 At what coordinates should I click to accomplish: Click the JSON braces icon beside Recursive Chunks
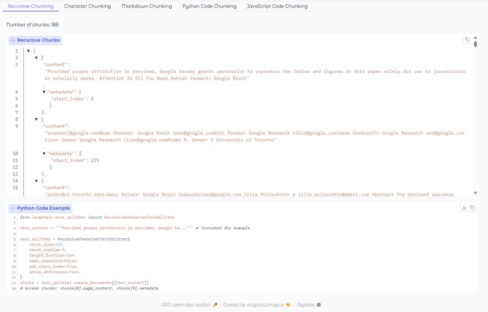13,40
